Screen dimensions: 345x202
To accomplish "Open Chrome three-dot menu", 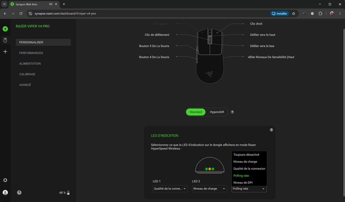I will point(340,13).
